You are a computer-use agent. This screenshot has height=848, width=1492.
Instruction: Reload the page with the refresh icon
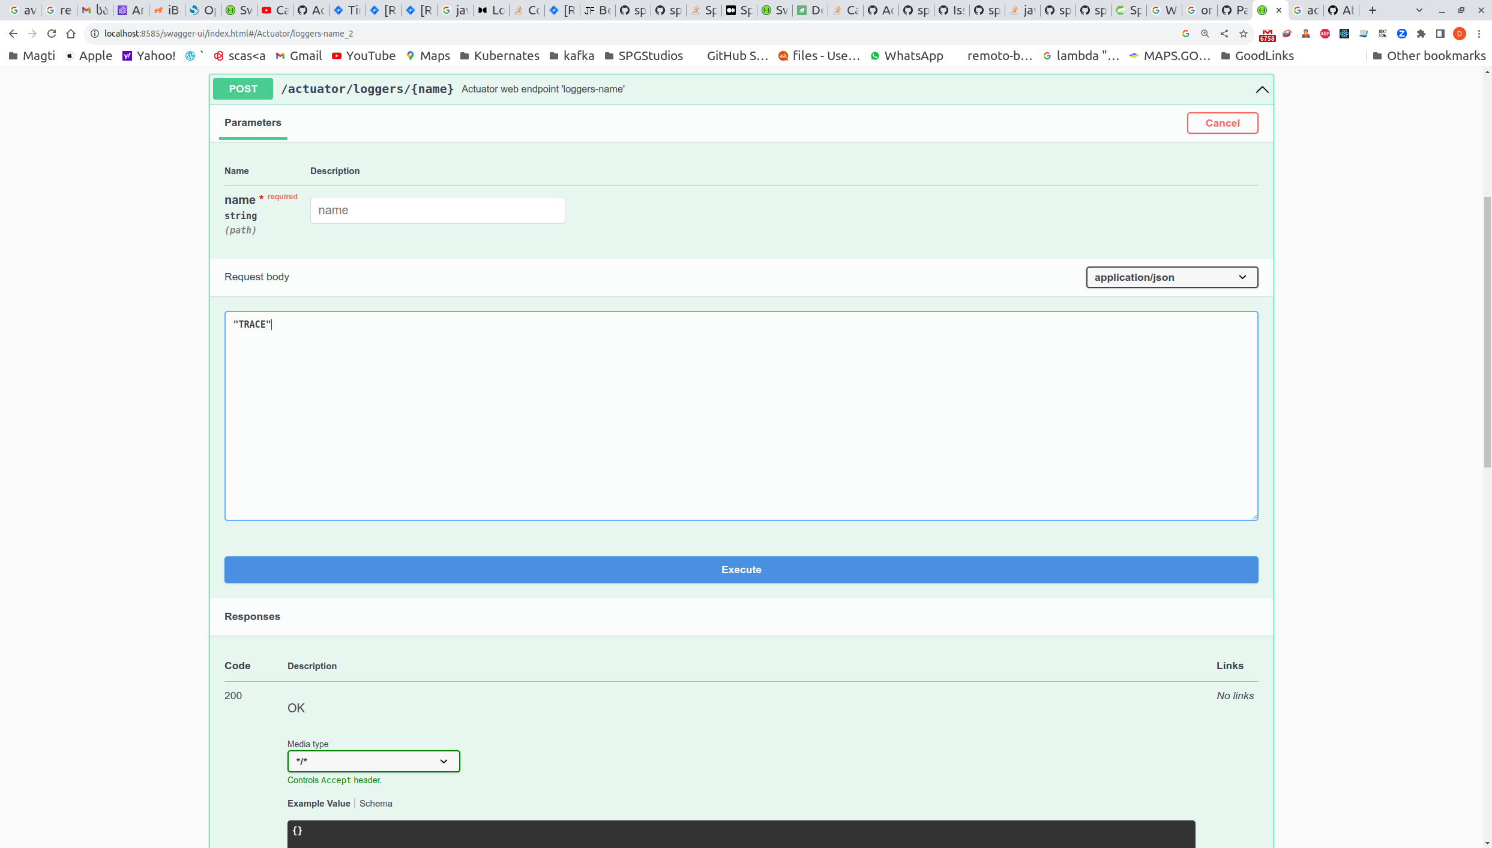(x=52, y=34)
